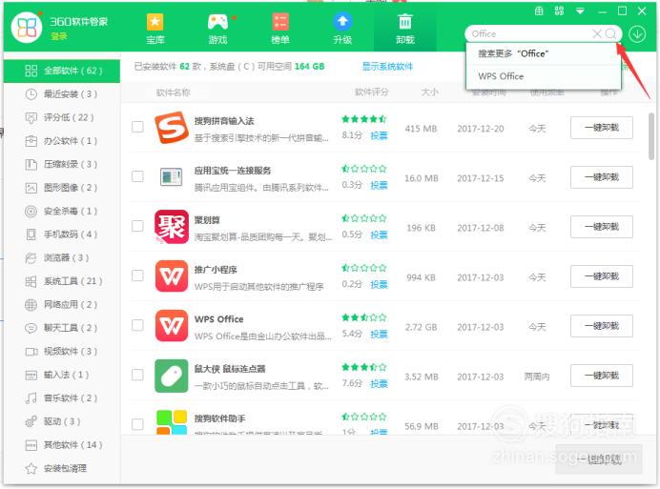
Task: Click the 安全杀毒 (1) sidebar icon
Action: pos(31,211)
